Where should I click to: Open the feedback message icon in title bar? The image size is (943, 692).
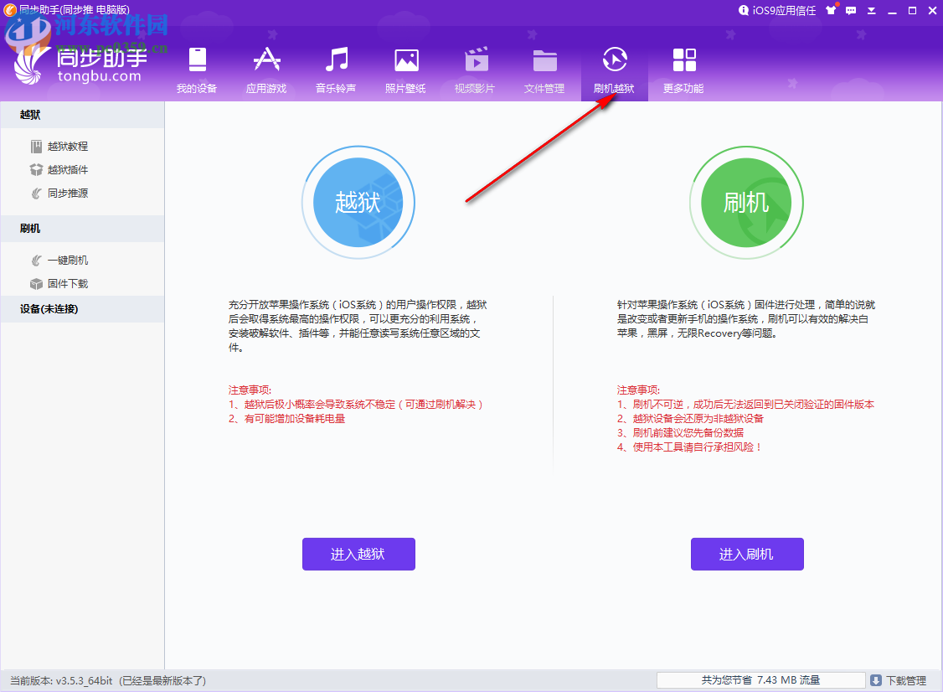point(849,10)
